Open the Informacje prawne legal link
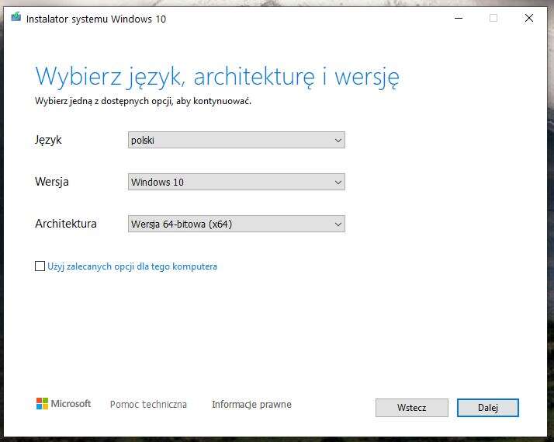Image resolution: width=554 pixels, height=442 pixels. pos(251,405)
